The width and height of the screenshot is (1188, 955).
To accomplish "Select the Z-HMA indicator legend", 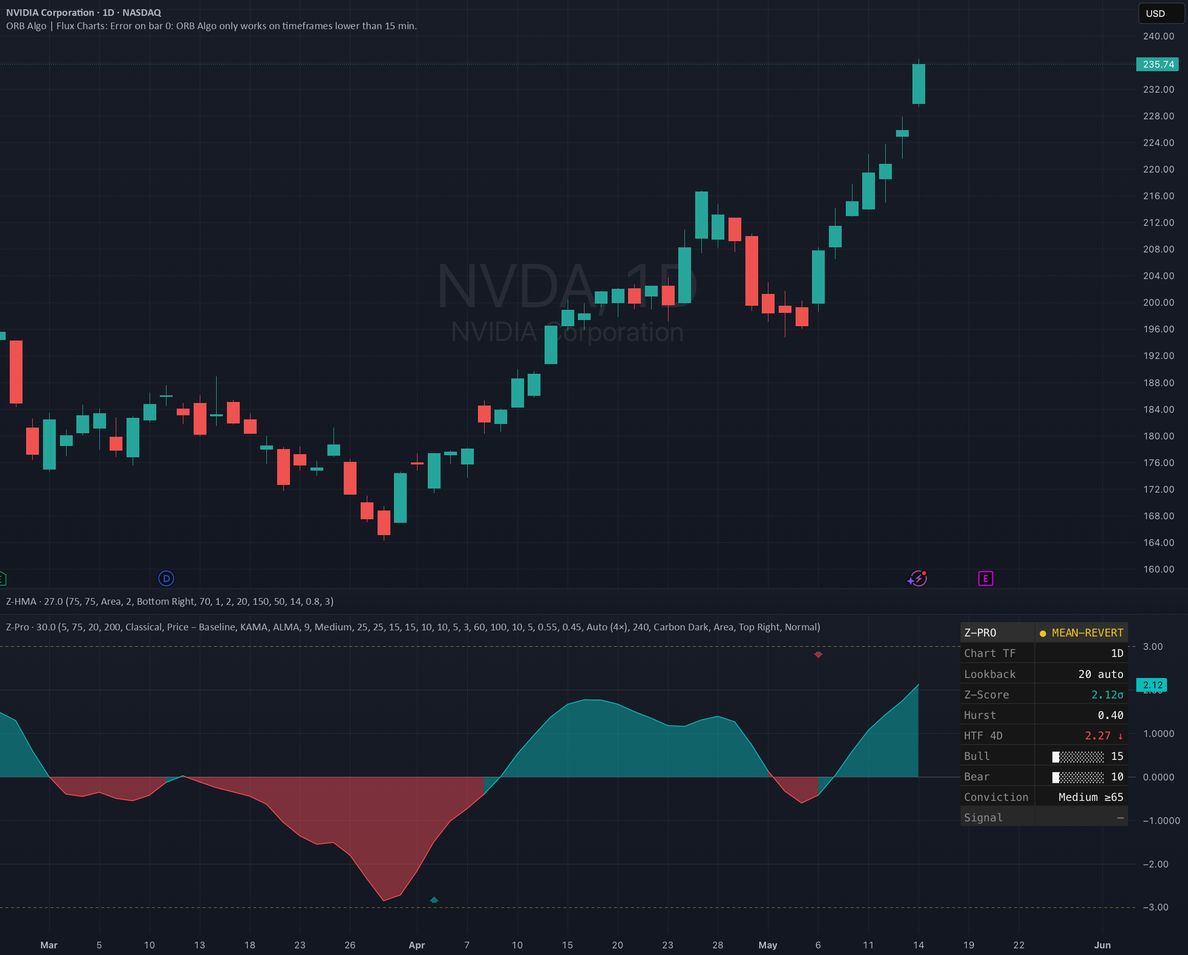I will point(170,601).
